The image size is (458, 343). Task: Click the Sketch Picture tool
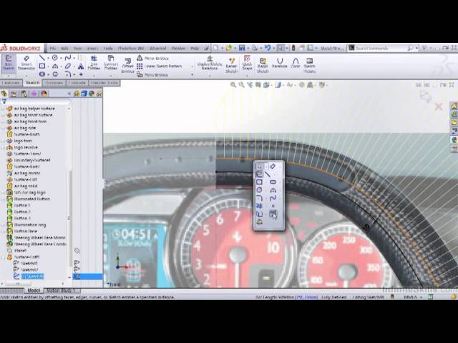309,65
